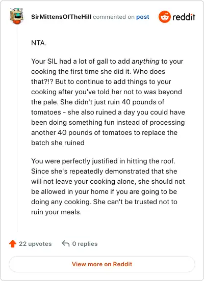Click the orange Reddit Snoo logo
This screenshot has height=281, width=204.
(x=165, y=17)
